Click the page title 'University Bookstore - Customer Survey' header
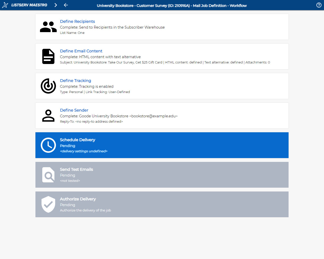Screen dimensions: 324x259 point(172,6)
